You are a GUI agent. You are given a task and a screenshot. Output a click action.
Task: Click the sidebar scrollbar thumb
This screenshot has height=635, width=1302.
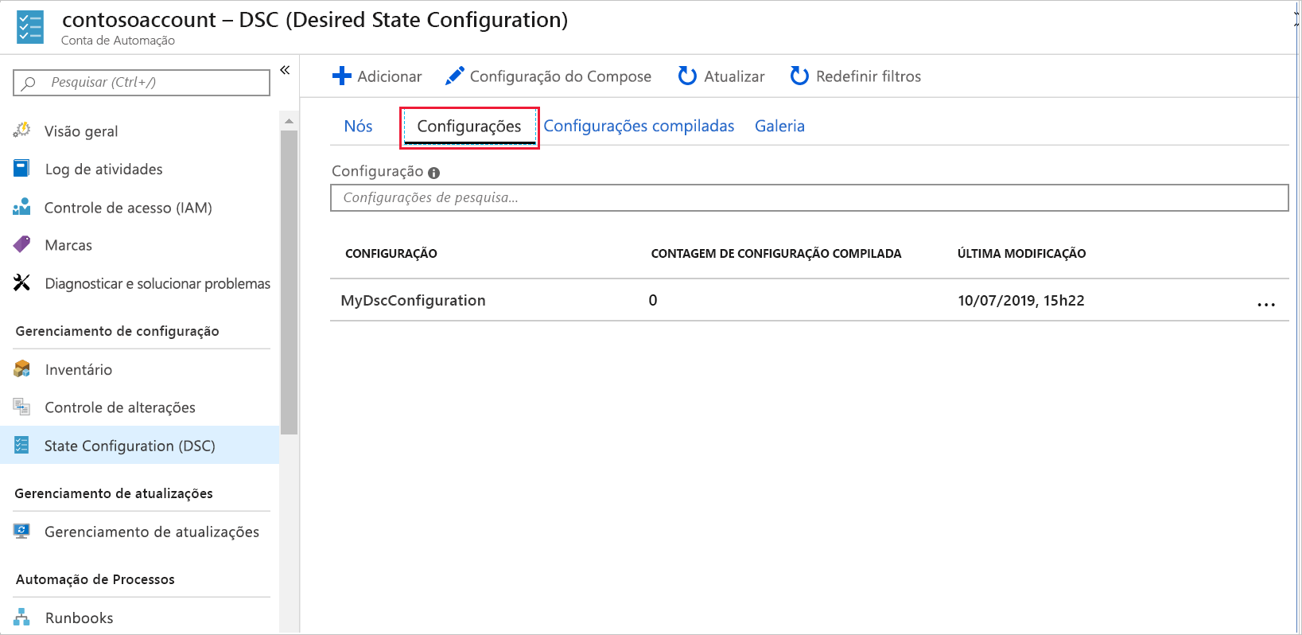click(x=289, y=282)
